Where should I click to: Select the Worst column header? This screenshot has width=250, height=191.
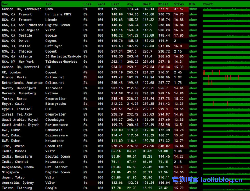click(163, 4)
